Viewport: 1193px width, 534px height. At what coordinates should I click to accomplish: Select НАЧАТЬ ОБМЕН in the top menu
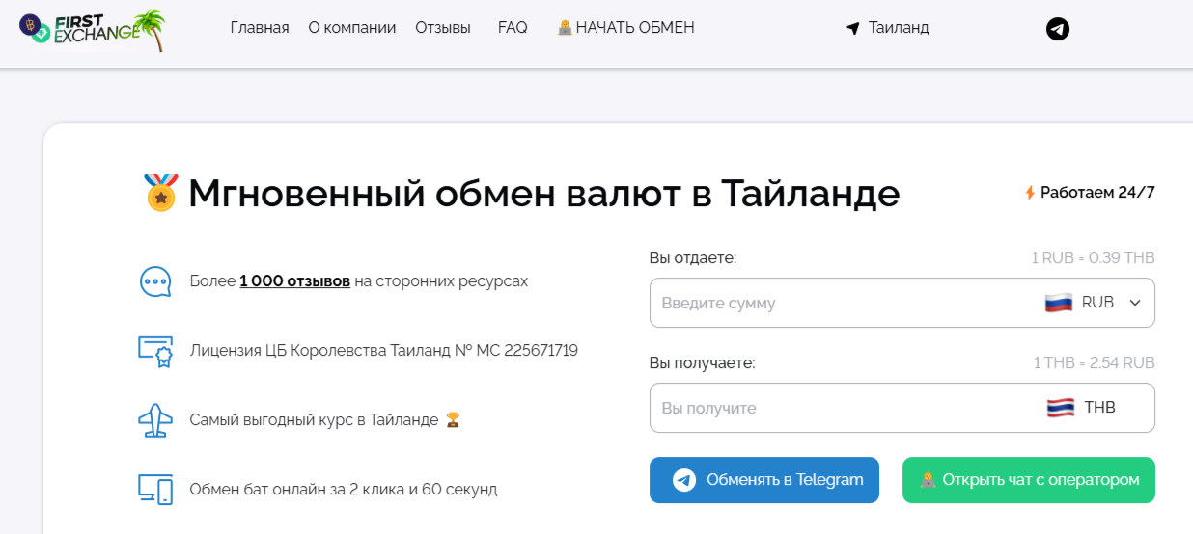(x=625, y=28)
